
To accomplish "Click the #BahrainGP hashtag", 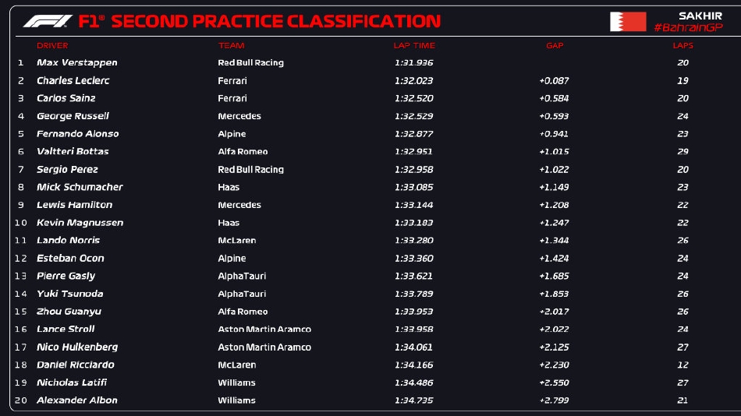I will coord(688,28).
